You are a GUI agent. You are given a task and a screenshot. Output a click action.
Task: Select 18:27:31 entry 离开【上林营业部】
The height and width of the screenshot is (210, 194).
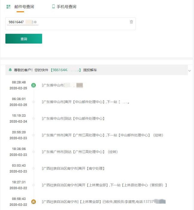tap(104, 185)
